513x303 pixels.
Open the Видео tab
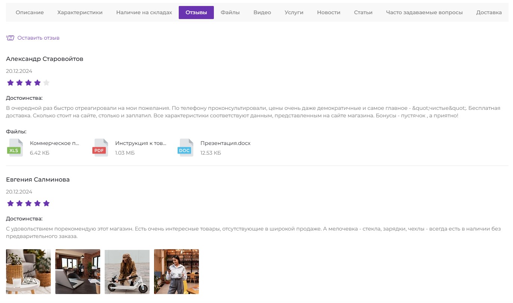pos(262,12)
